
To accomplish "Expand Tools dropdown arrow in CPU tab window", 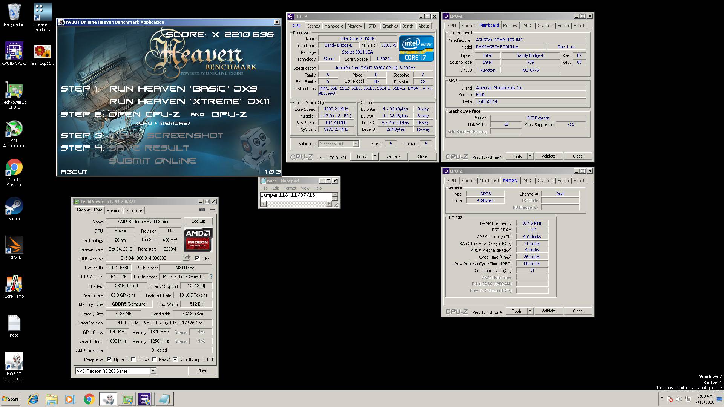I will (x=375, y=156).
